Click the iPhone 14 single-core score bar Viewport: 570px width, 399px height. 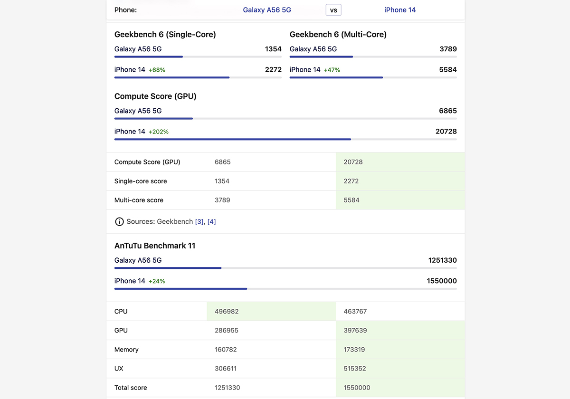(x=198, y=77)
